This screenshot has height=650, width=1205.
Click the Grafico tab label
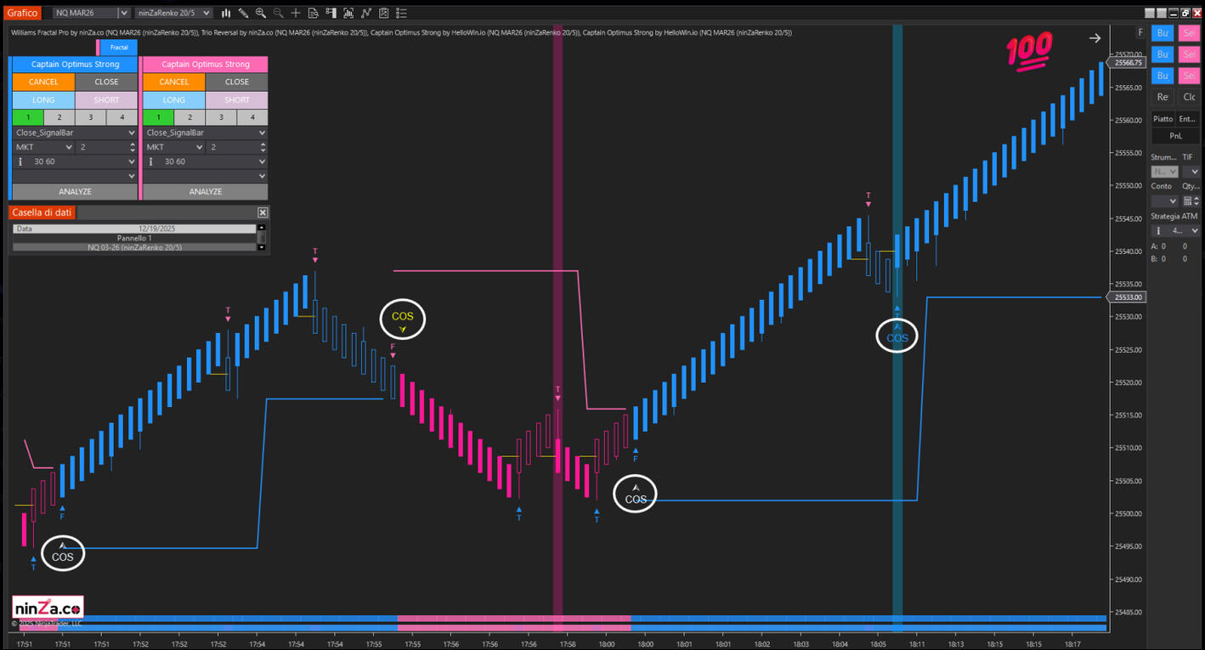(23, 13)
